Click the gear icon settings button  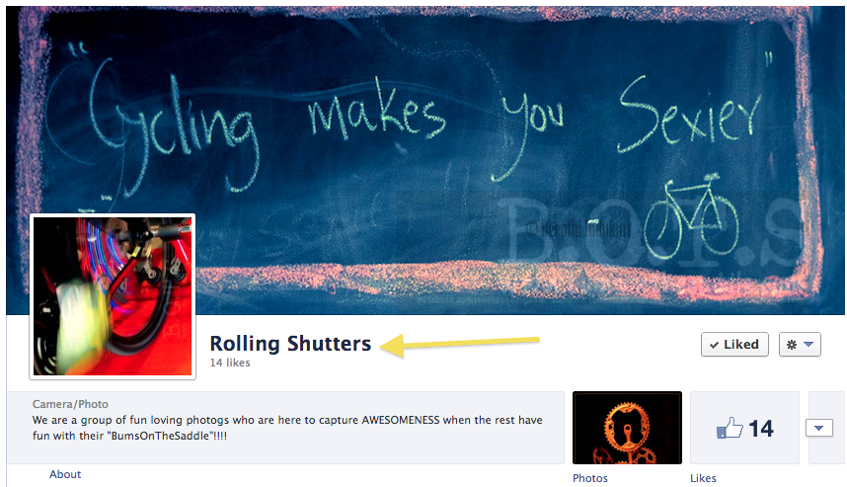[800, 345]
